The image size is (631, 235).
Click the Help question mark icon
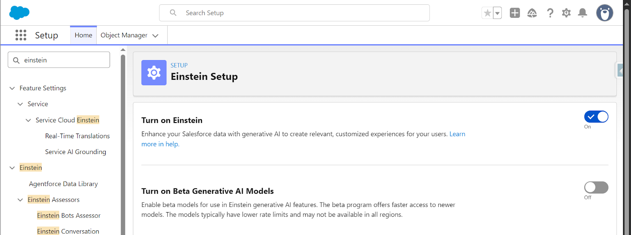(x=550, y=13)
